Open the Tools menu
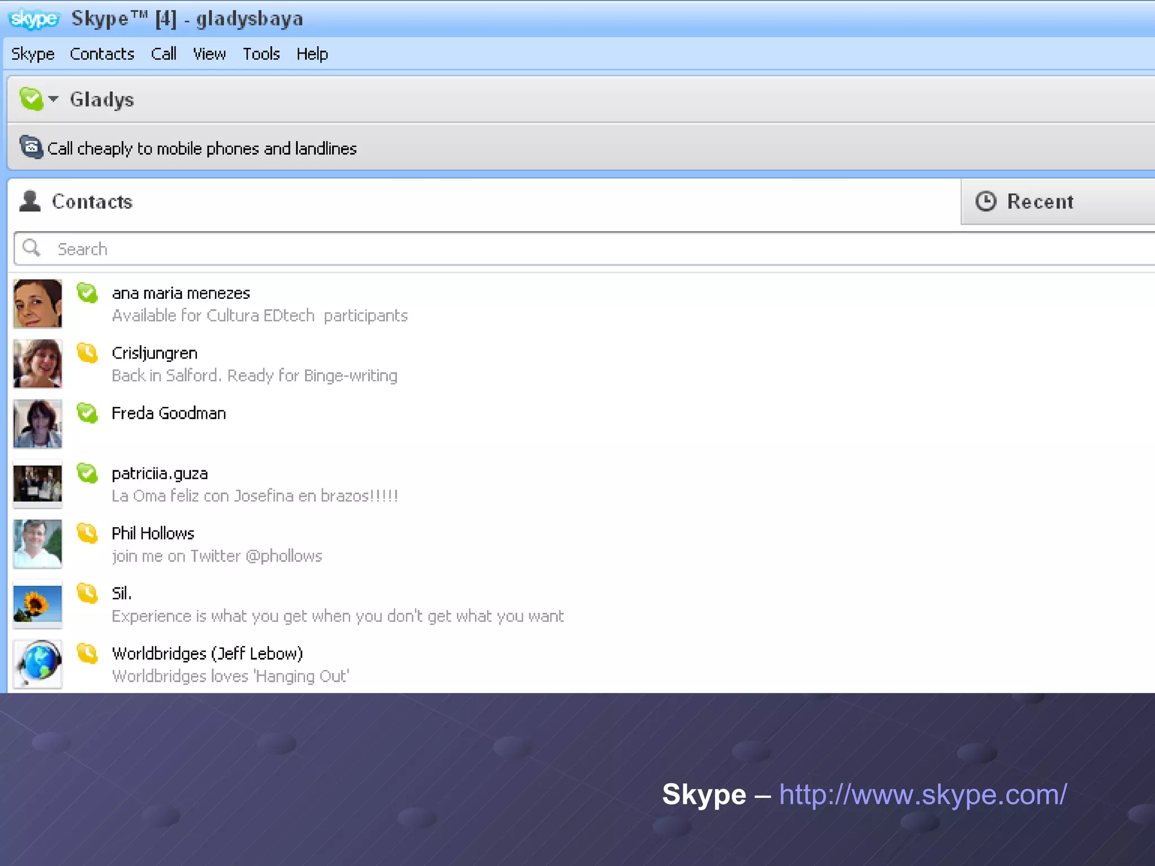 pos(261,54)
